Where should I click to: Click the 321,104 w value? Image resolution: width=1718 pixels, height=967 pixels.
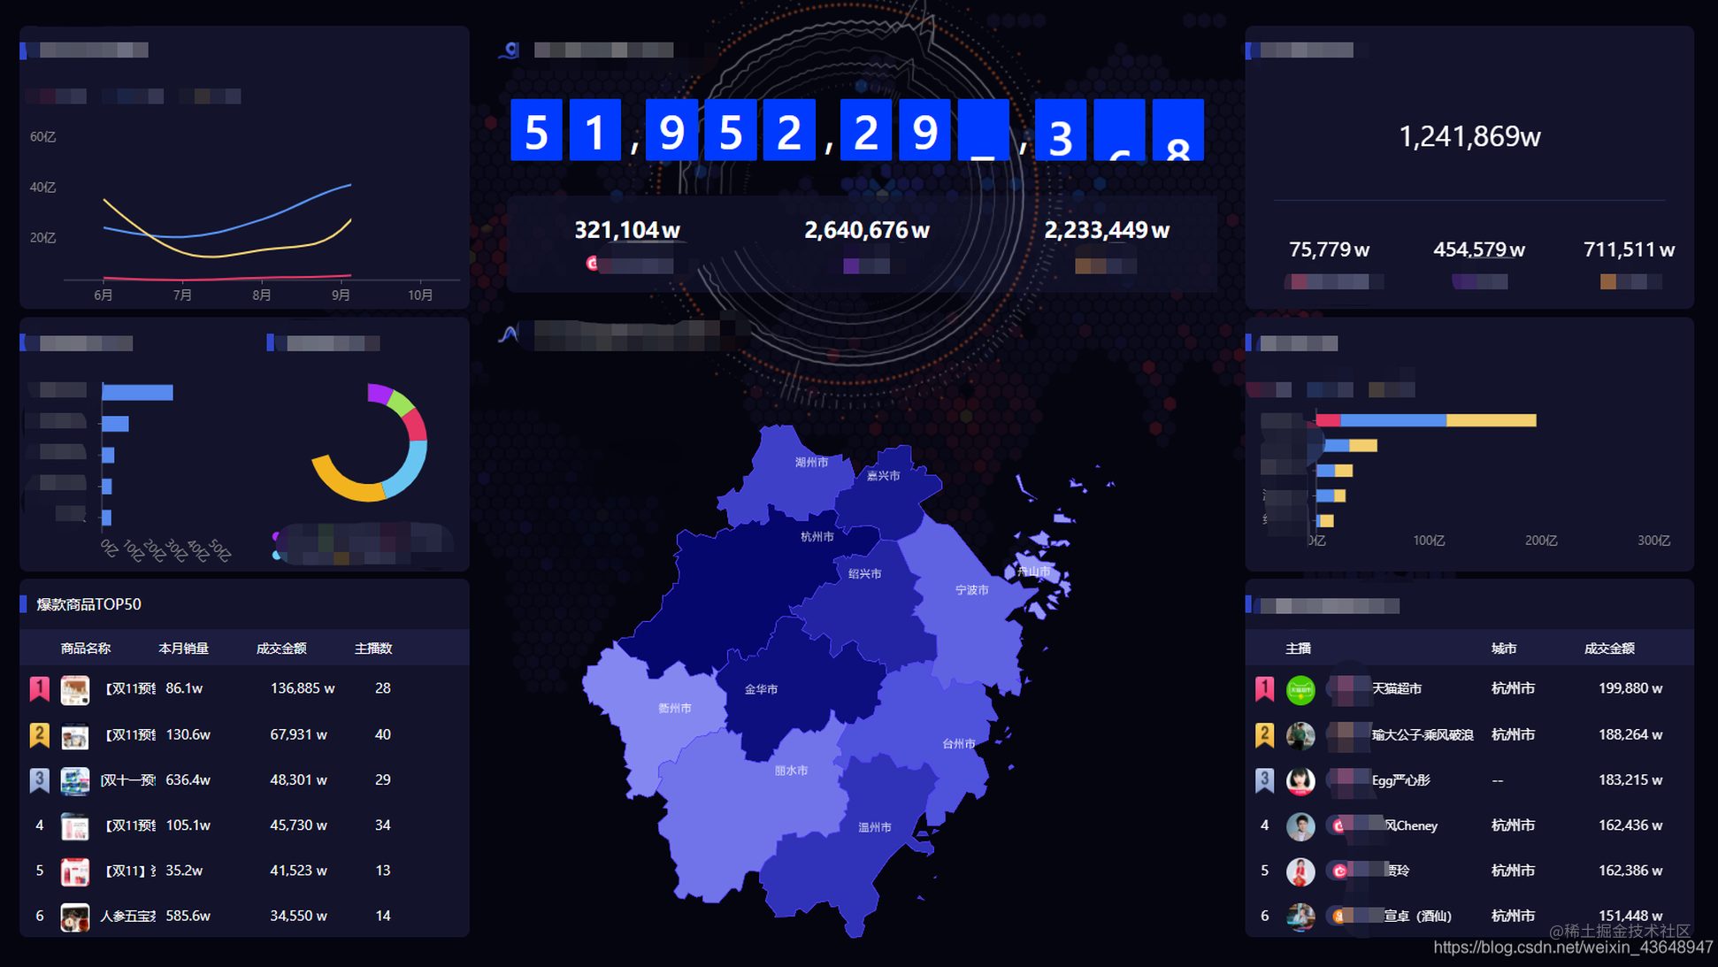pyautogui.click(x=627, y=230)
